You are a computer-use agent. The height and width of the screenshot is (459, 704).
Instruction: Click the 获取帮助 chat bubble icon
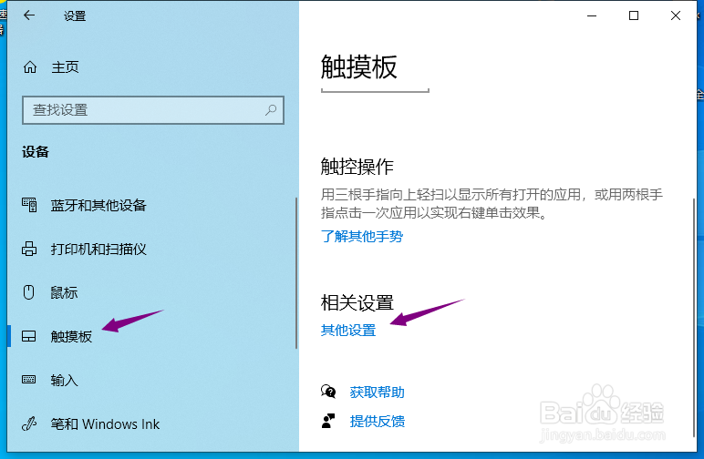328,392
